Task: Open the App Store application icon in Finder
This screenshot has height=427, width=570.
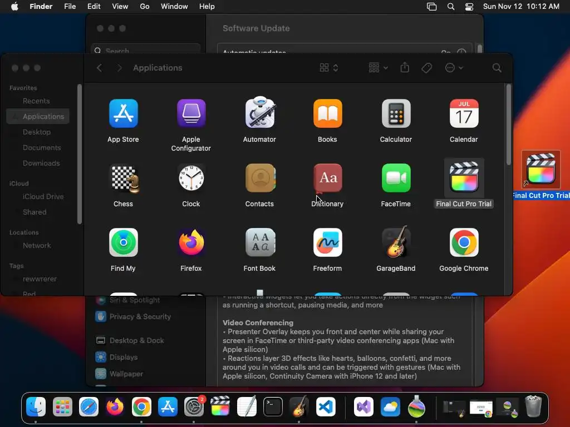Action: click(x=123, y=113)
